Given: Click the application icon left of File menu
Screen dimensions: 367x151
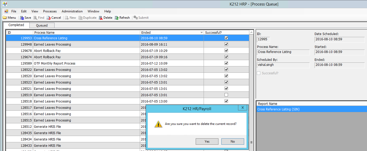Looking at the screenshot, I should click(x=6, y=11).
